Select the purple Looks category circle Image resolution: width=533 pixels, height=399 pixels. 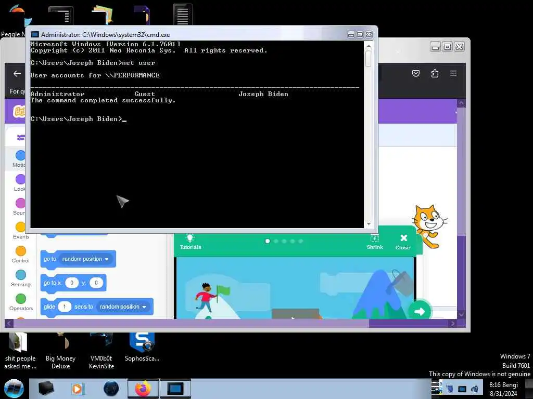coord(20,179)
